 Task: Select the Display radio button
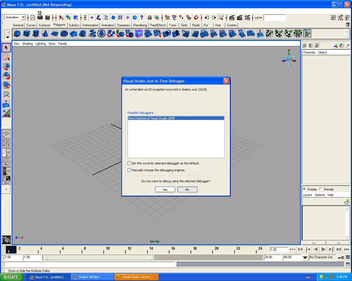coord(304,189)
